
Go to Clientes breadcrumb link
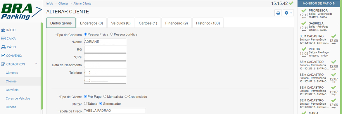(63, 4)
